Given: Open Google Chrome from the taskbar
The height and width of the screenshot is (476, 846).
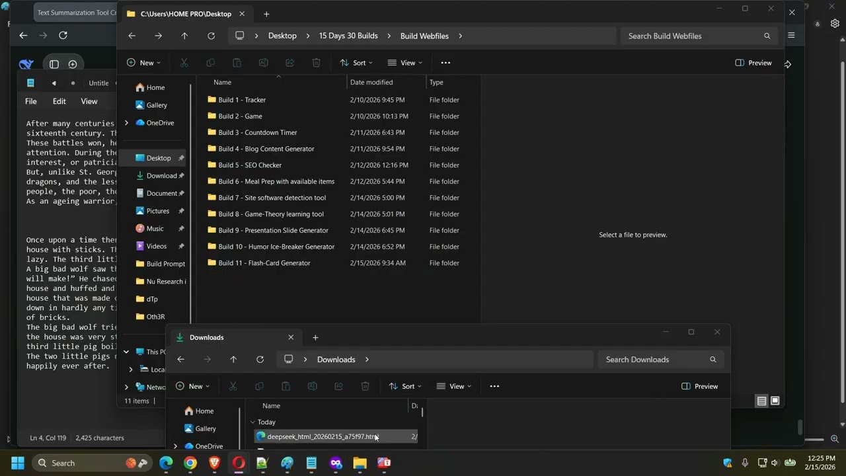Looking at the screenshot, I should 190,463.
